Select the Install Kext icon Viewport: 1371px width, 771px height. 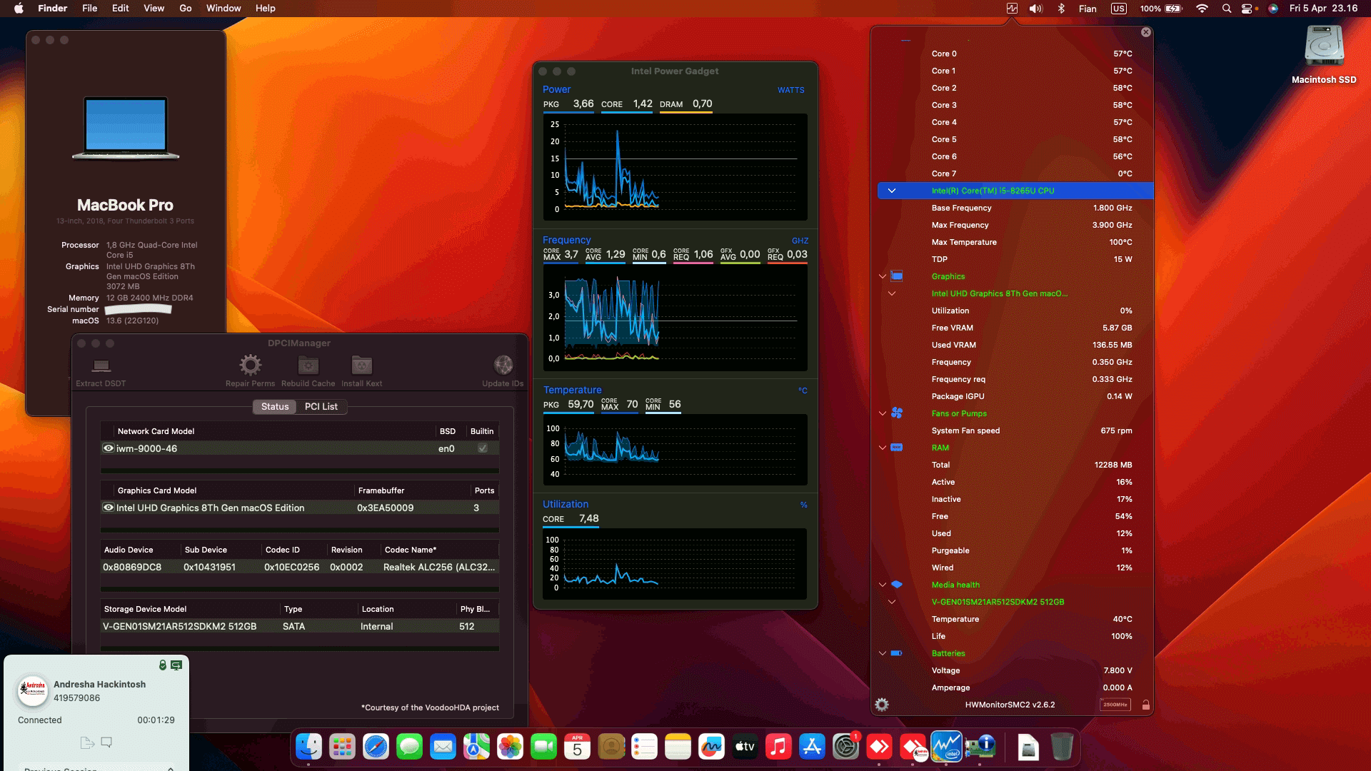(361, 365)
